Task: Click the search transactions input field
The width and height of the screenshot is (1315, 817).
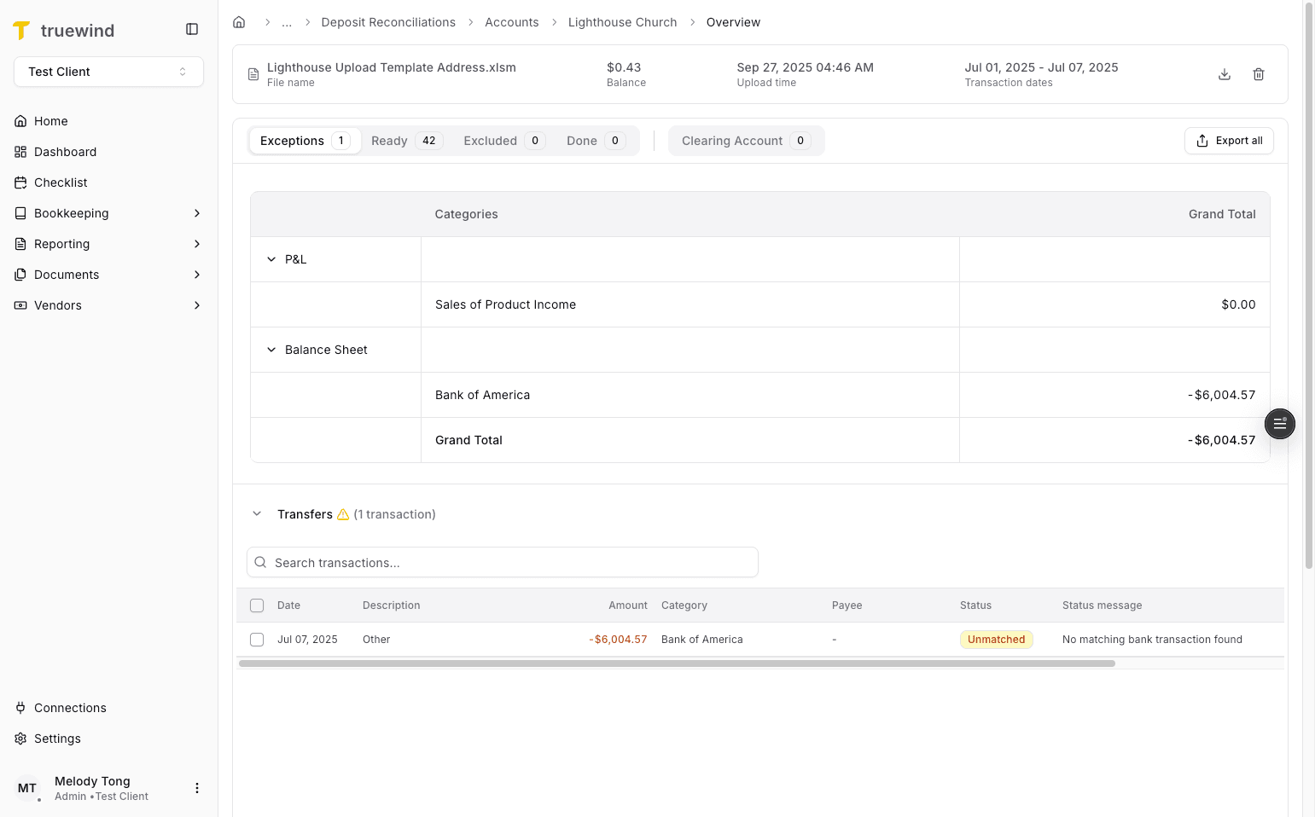Action: pos(502,562)
